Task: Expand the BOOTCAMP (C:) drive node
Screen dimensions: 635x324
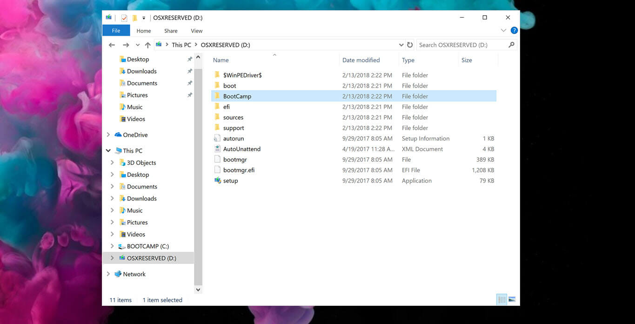Action: pos(112,246)
